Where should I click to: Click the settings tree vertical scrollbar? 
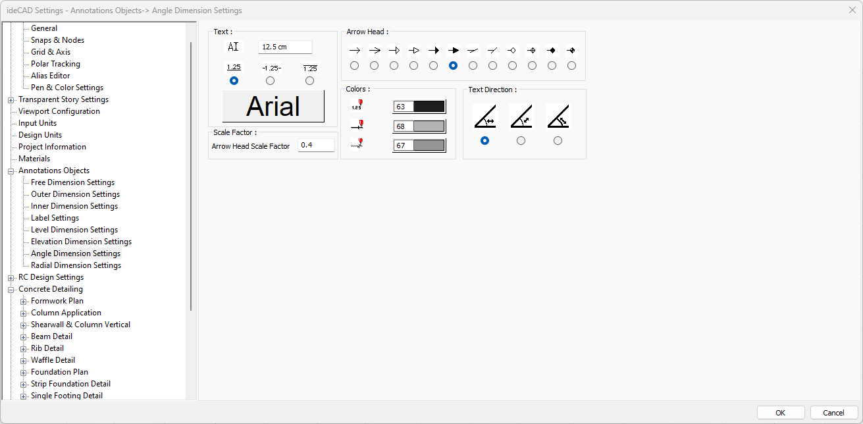(x=192, y=176)
